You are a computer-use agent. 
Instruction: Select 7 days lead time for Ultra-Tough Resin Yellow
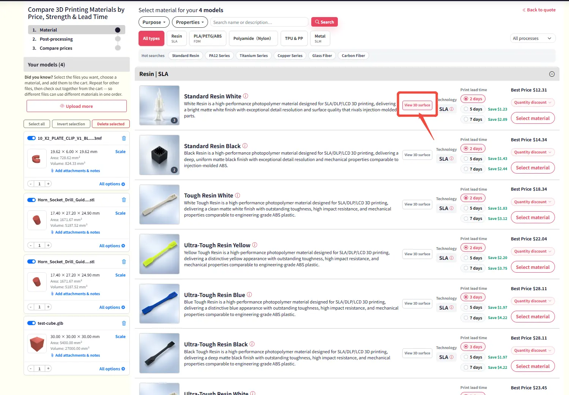(x=473, y=268)
